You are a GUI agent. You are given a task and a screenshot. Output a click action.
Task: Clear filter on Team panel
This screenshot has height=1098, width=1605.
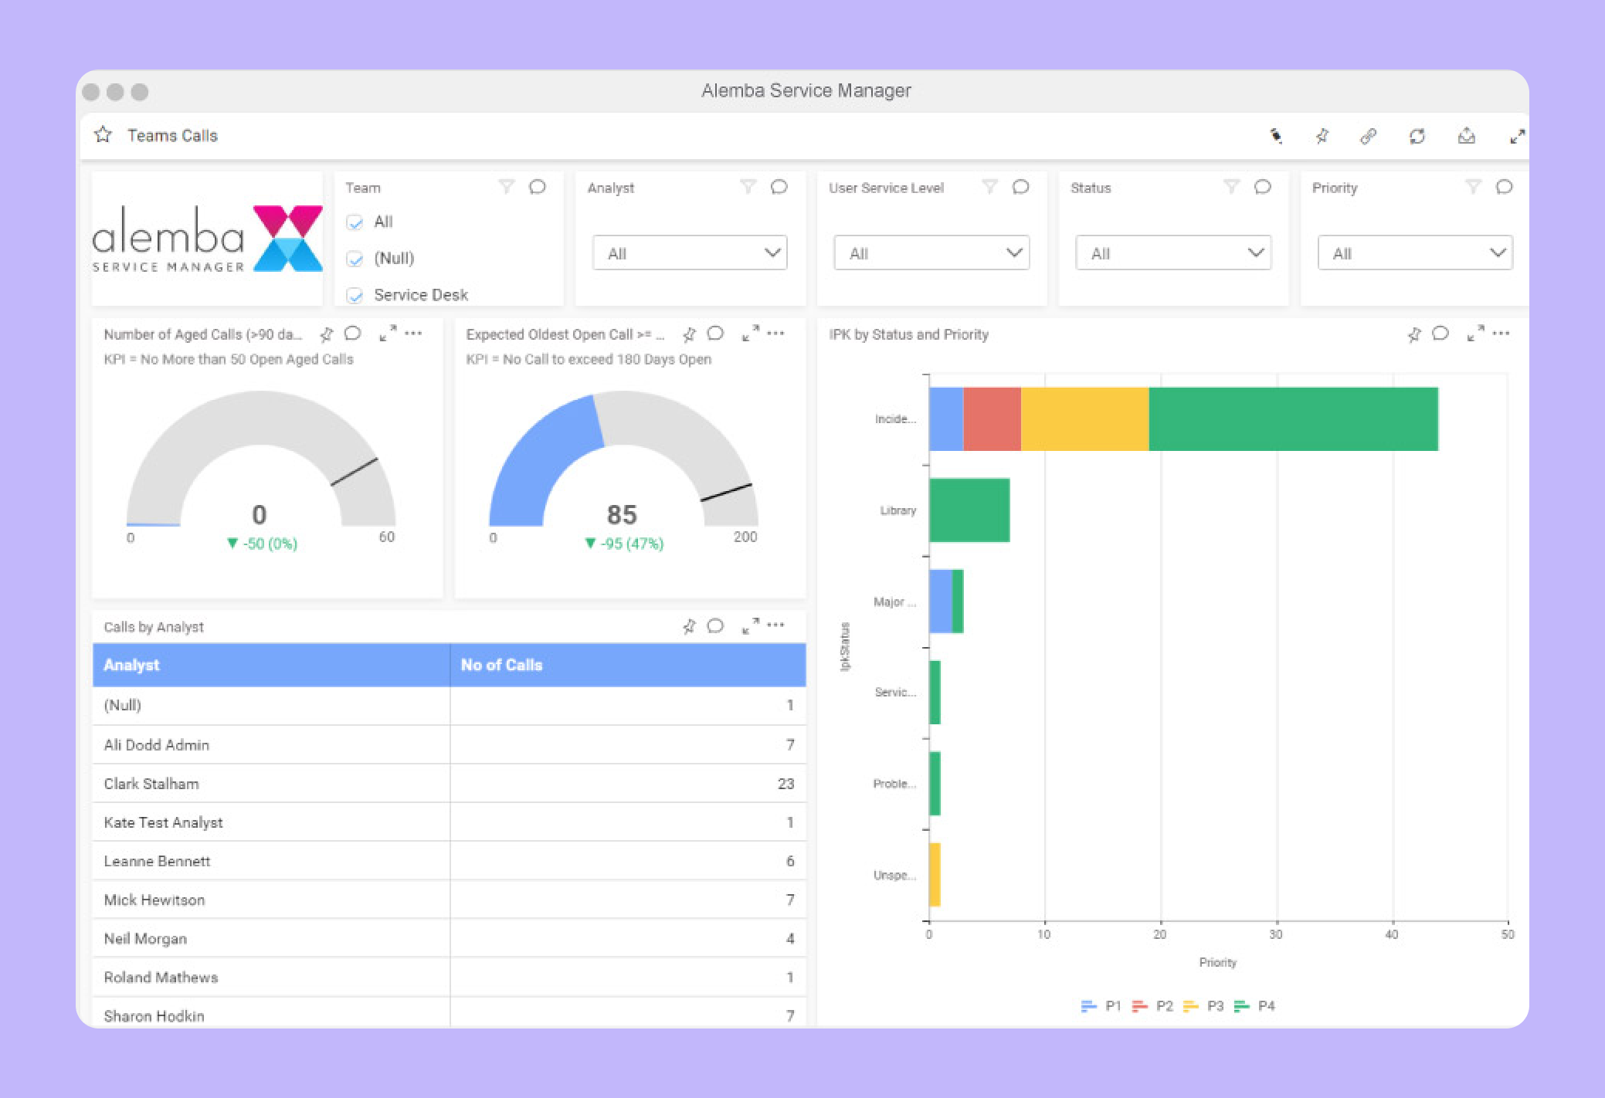click(506, 187)
